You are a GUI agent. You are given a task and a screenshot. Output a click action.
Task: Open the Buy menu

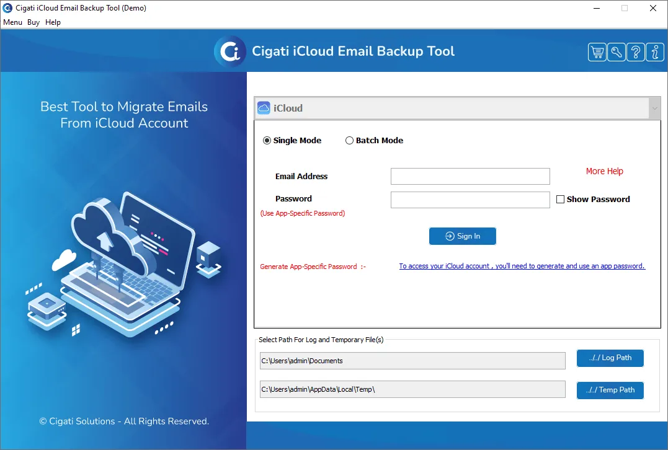tap(33, 22)
